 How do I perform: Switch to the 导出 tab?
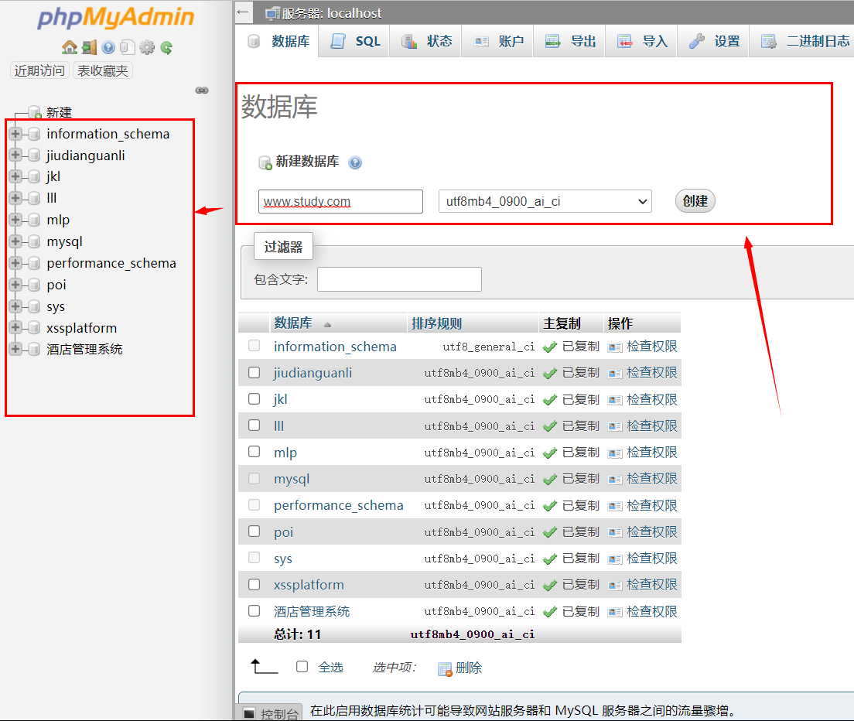[569, 41]
